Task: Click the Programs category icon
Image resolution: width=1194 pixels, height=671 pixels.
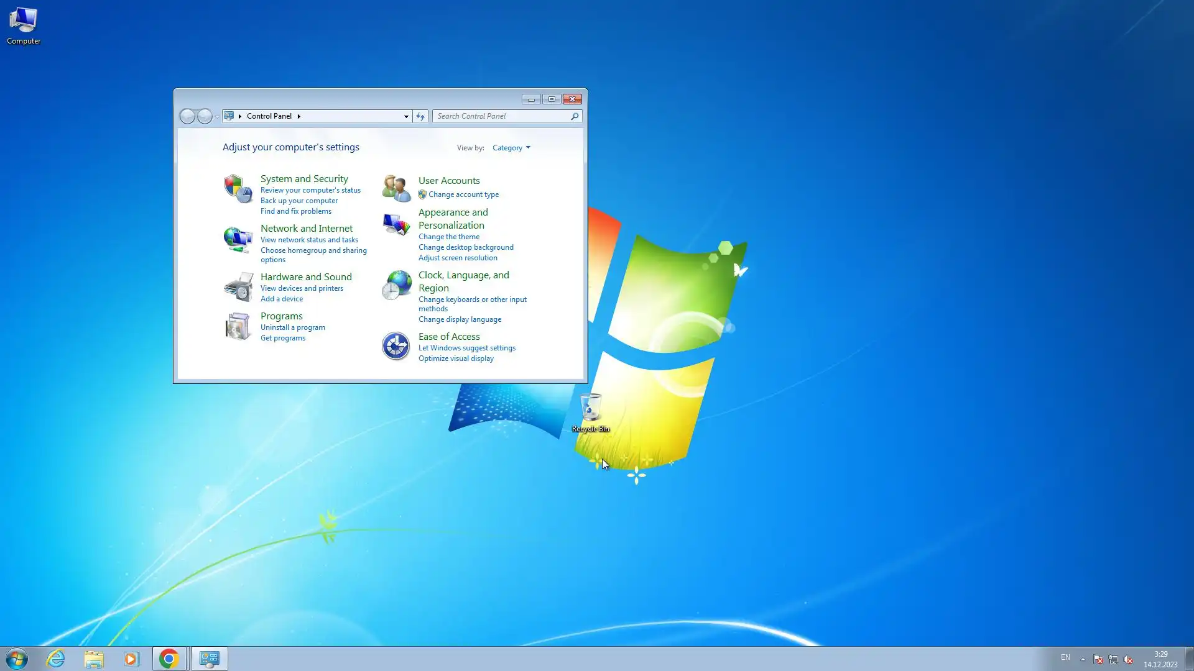Action: click(238, 326)
